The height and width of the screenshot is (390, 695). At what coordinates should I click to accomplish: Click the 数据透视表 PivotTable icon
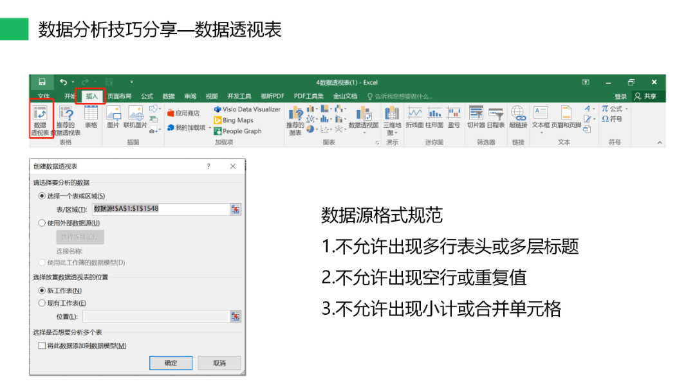coord(41,118)
